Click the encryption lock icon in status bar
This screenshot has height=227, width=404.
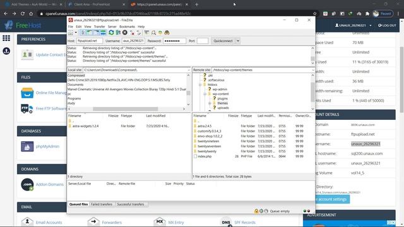256,211
